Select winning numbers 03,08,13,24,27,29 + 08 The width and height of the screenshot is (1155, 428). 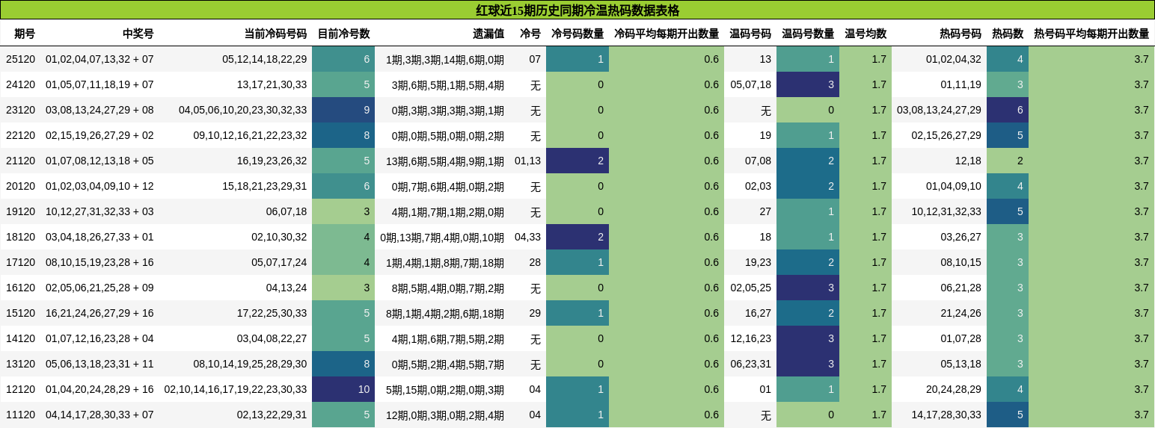tap(99, 110)
